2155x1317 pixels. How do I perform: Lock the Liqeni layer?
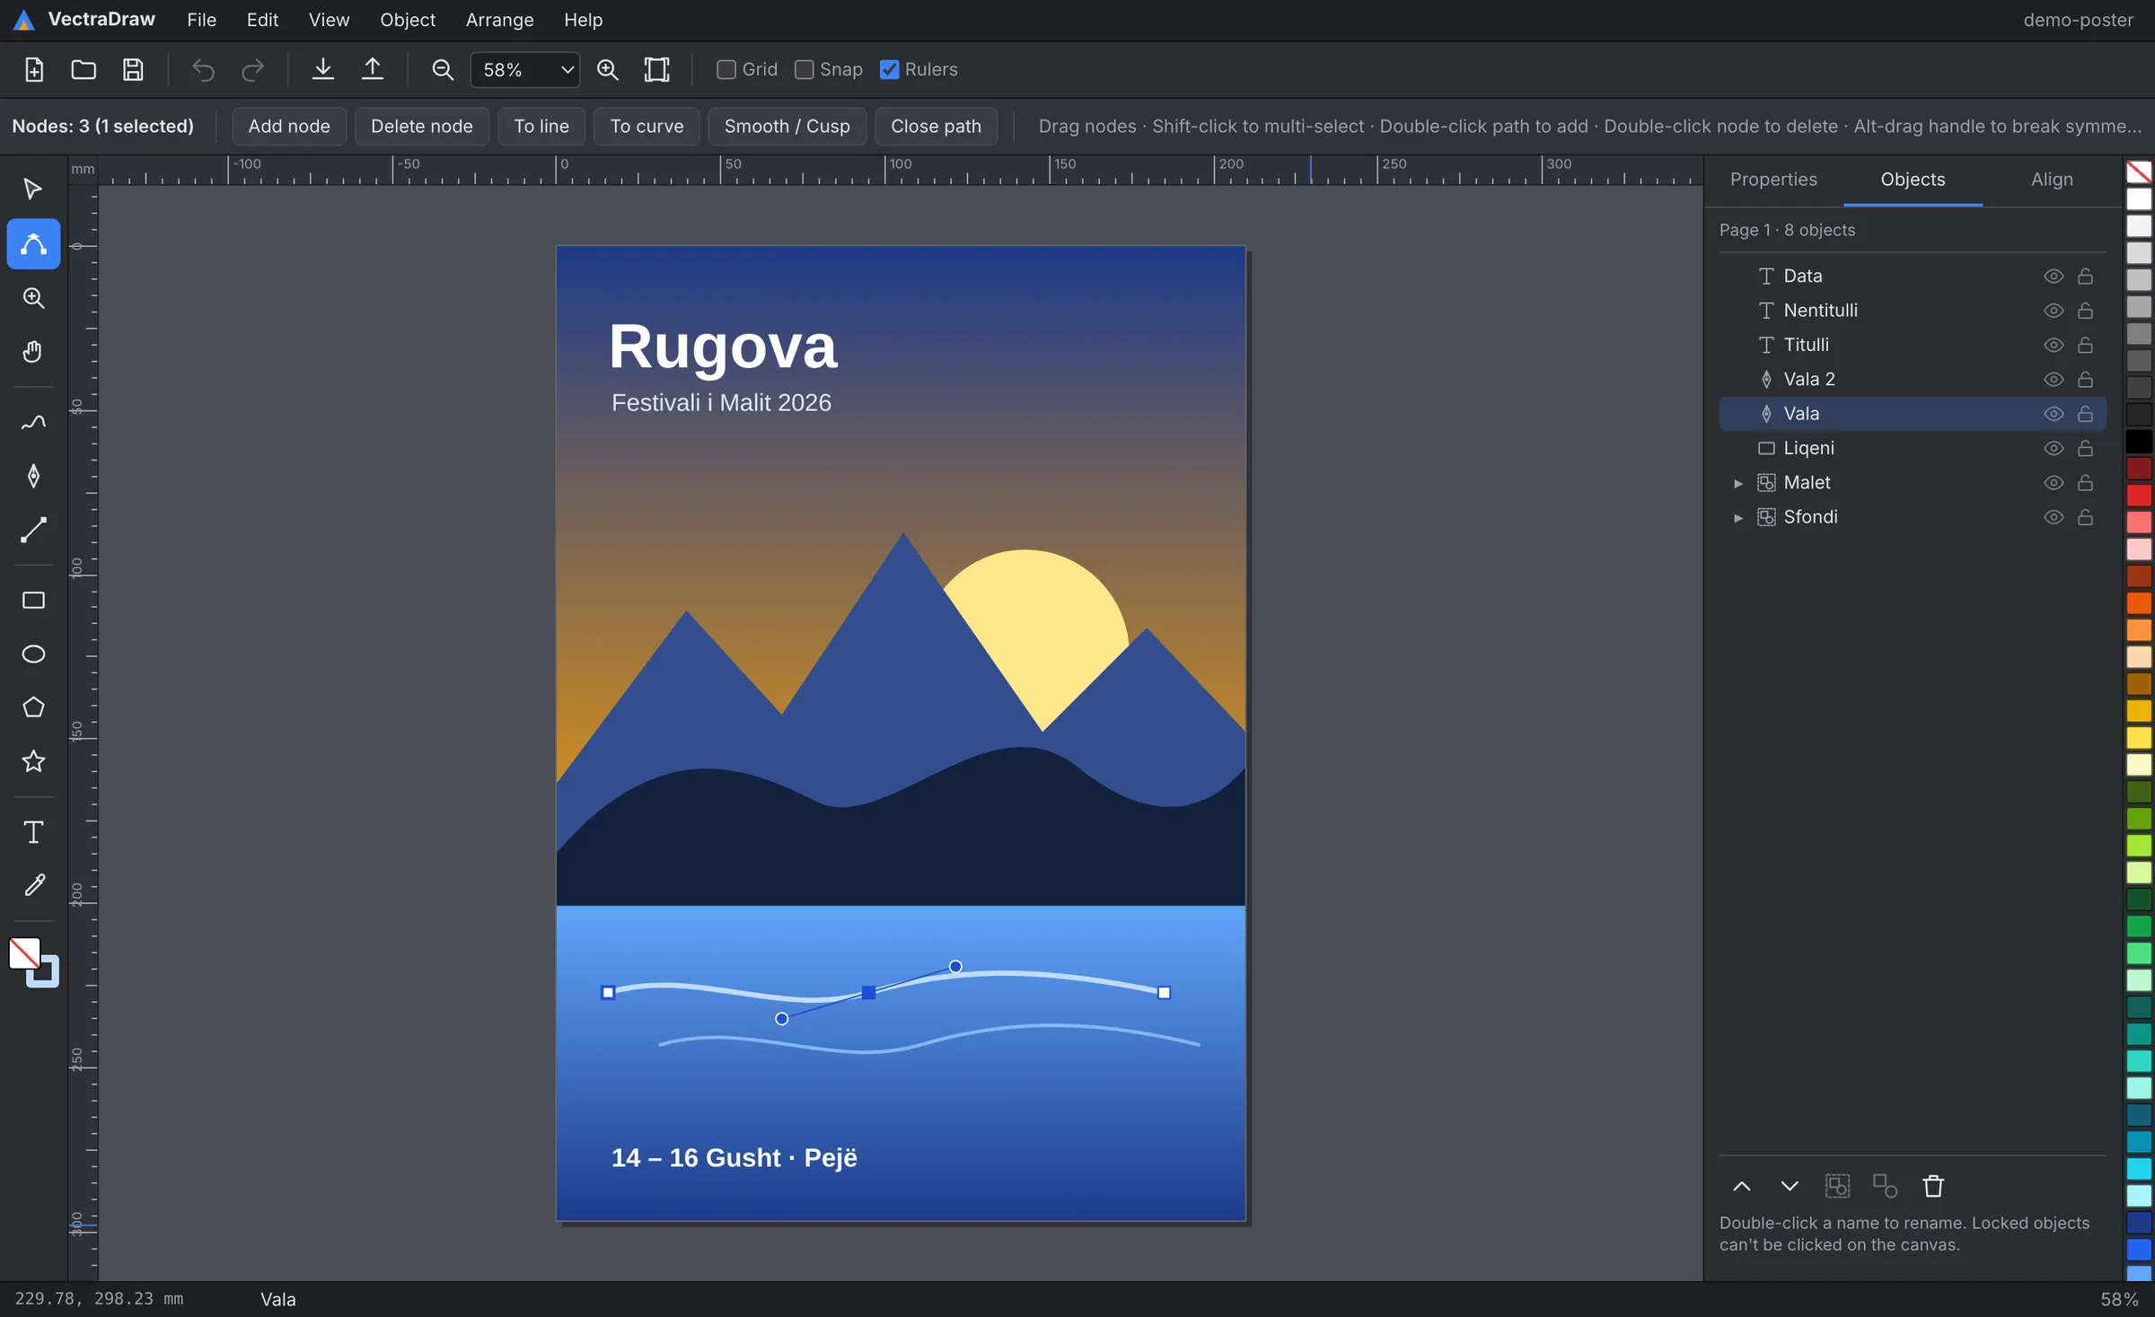(x=2085, y=448)
